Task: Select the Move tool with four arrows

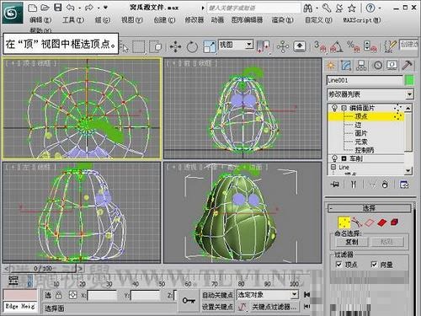Action: [x=175, y=46]
